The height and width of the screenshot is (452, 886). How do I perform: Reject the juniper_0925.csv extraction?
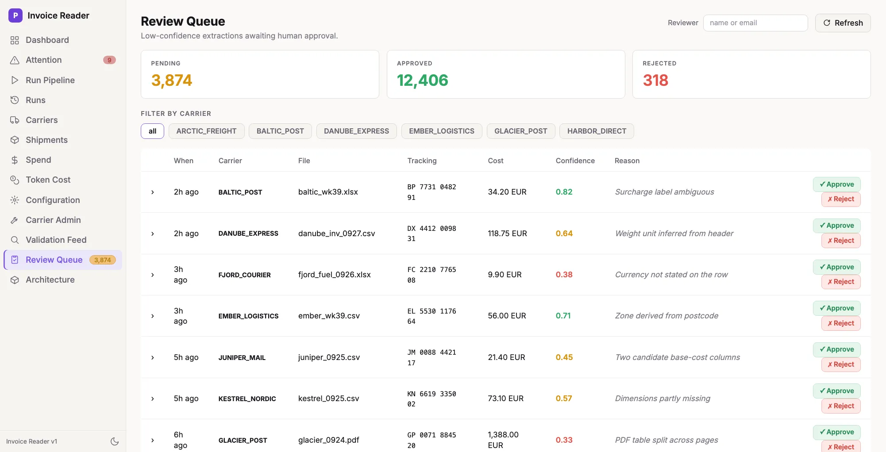pos(841,364)
